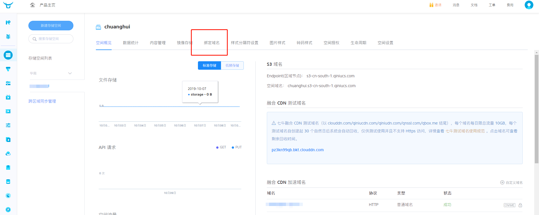The height and width of the screenshot is (215, 539).
Task: Click the 10月07日 label on the storage chart
Action: pyautogui.click(x=200, y=125)
